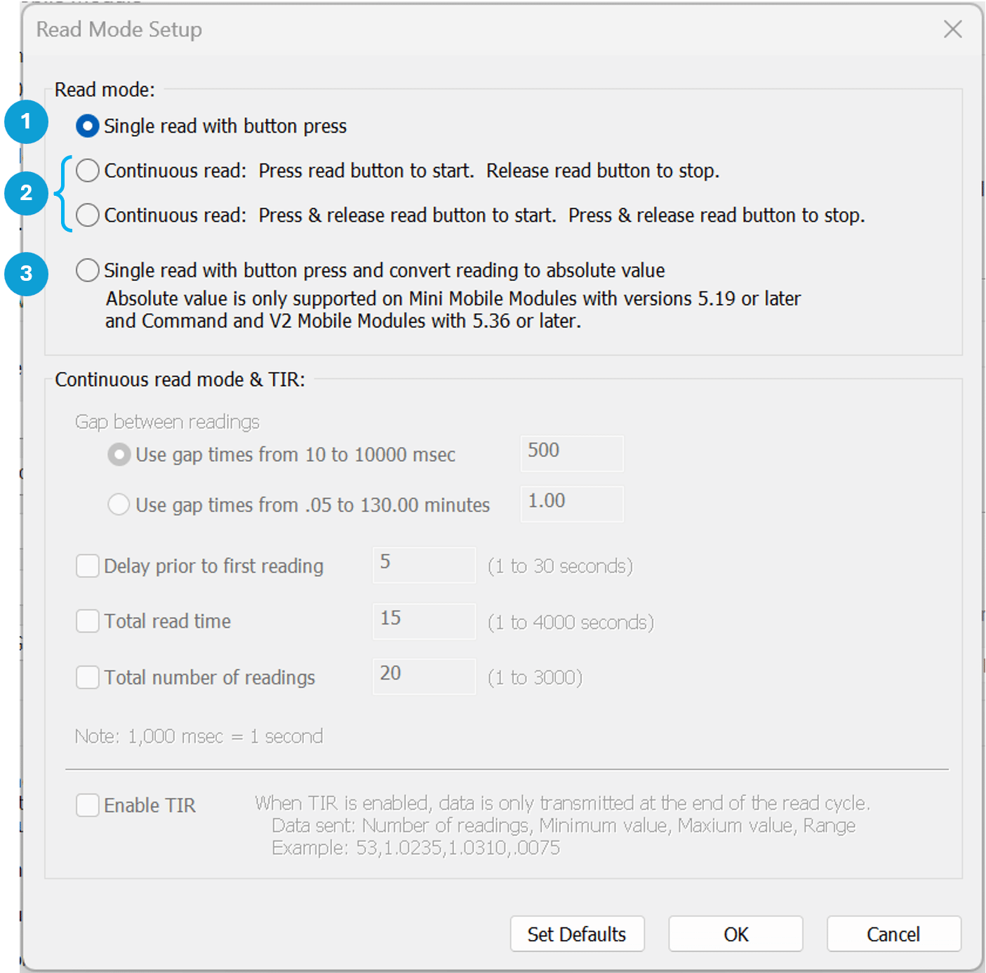Click the '(1 to 30 seconds)' hint text
986x973 pixels.
pyautogui.click(x=560, y=567)
